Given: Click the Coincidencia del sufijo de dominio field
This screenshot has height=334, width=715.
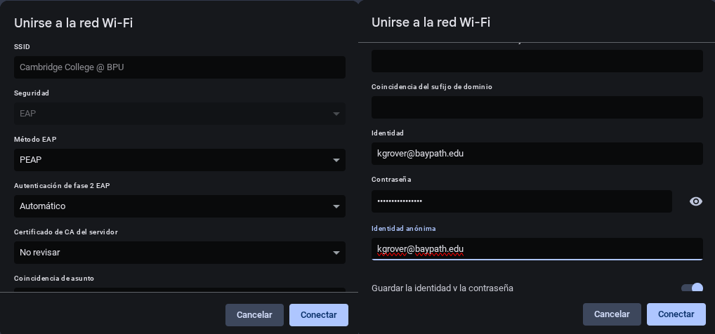Looking at the screenshot, I should click(537, 107).
